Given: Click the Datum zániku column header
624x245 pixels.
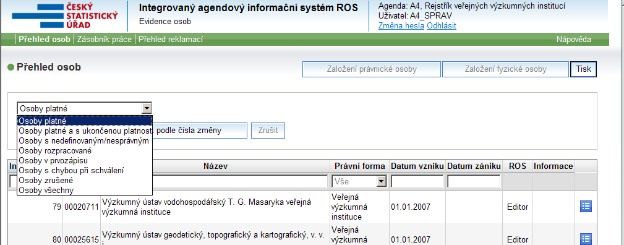Looking at the screenshot, I should pyautogui.click(x=474, y=166).
